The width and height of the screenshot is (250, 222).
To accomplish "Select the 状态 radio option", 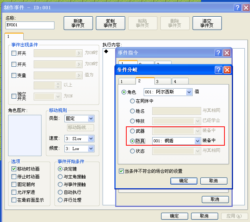I will click(x=132, y=151).
